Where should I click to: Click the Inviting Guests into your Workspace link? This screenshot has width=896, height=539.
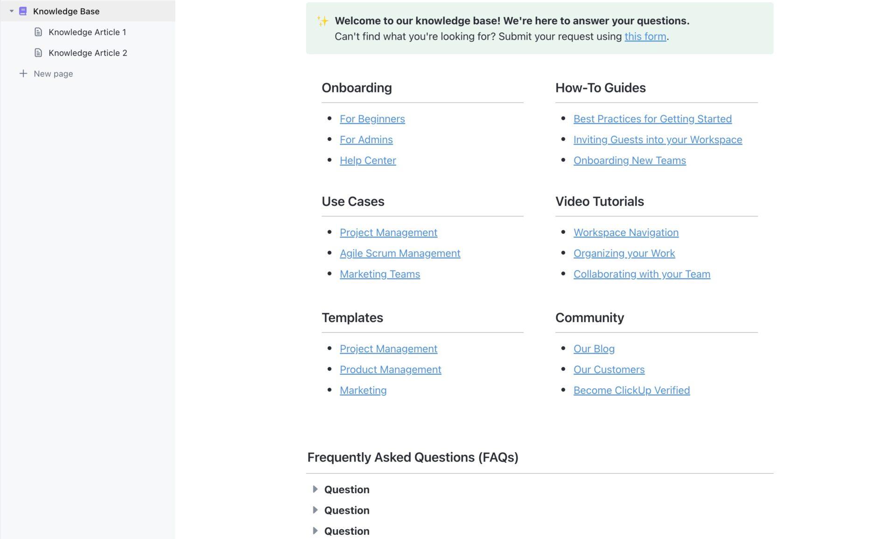coord(657,140)
